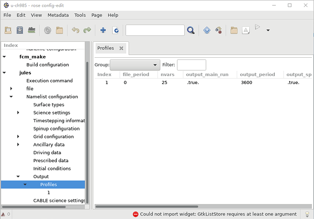Viewport: 314px width, 219px height.
Task: Open the File menu
Action: click(7, 15)
